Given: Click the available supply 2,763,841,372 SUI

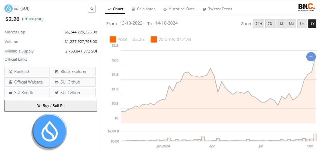Looking at the screenshot, I should click(x=81, y=51).
